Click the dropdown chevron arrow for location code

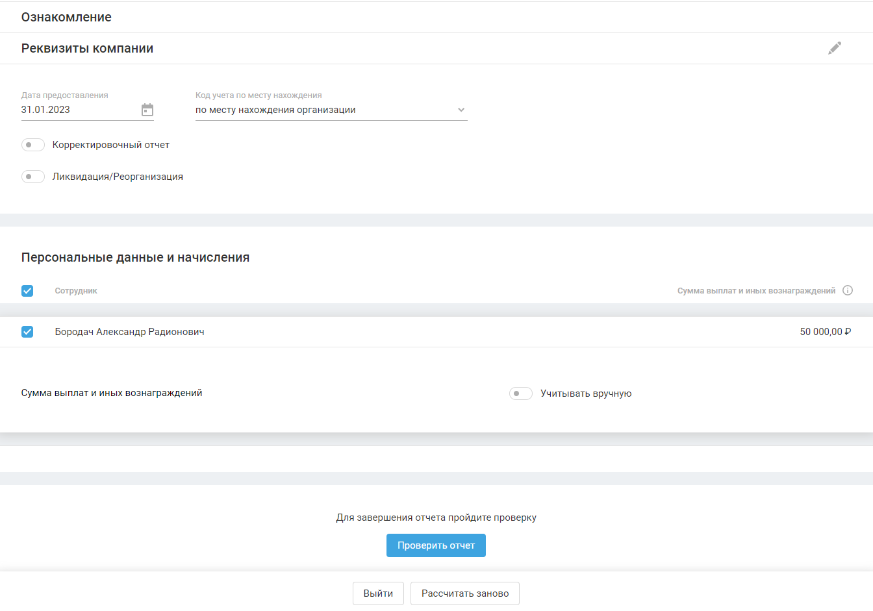tap(461, 110)
